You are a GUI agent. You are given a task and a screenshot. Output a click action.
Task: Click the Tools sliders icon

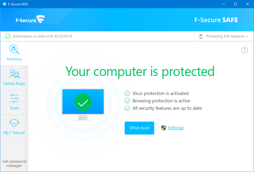(14, 98)
